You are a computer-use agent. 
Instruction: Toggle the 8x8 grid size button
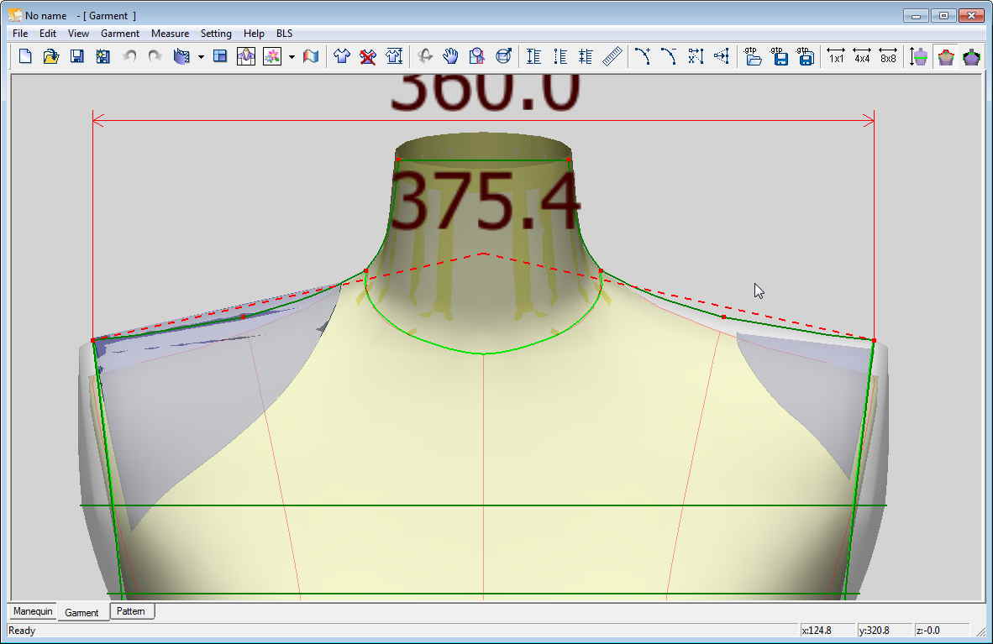pyautogui.click(x=888, y=56)
